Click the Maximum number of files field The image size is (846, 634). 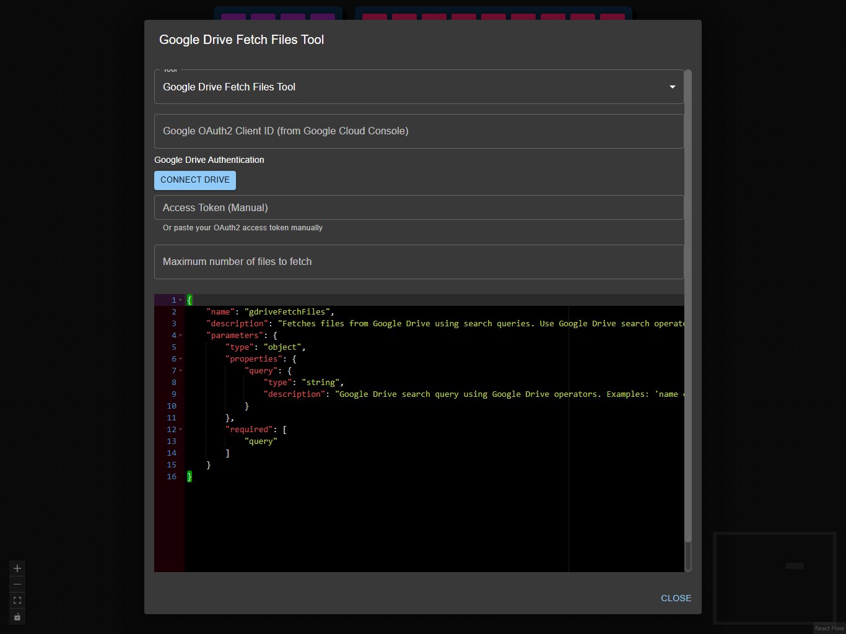419,262
